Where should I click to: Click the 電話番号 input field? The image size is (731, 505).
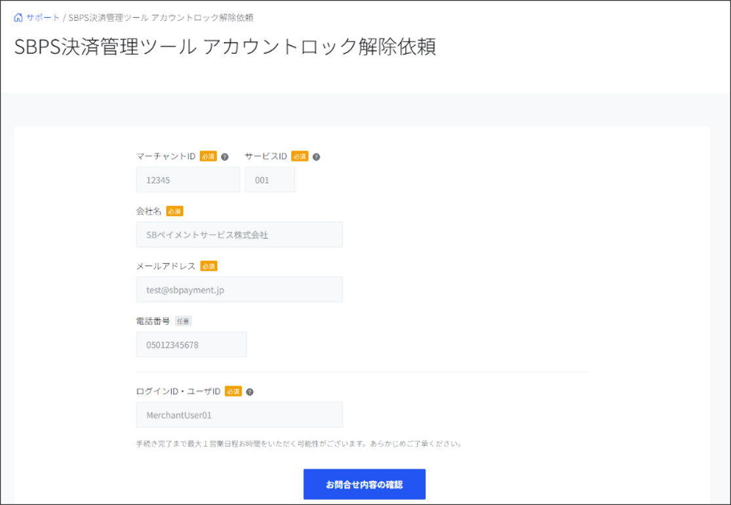[191, 344]
